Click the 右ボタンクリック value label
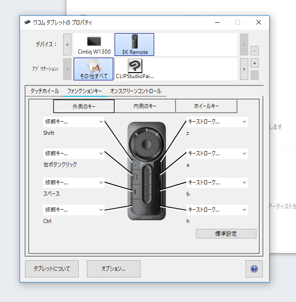 tap(60, 165)
